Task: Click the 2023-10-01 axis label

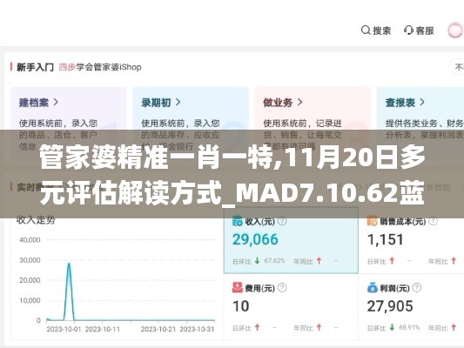Action: click(64, 329)
